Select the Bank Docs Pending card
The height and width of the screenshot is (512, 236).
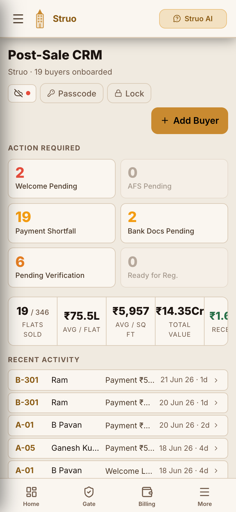pyautogui.click(x=174, y=223)
